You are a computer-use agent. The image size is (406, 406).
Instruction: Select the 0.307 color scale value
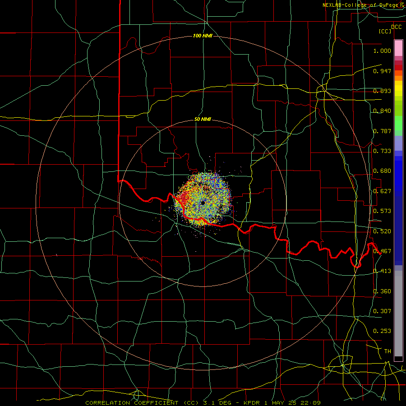point(382,311)
